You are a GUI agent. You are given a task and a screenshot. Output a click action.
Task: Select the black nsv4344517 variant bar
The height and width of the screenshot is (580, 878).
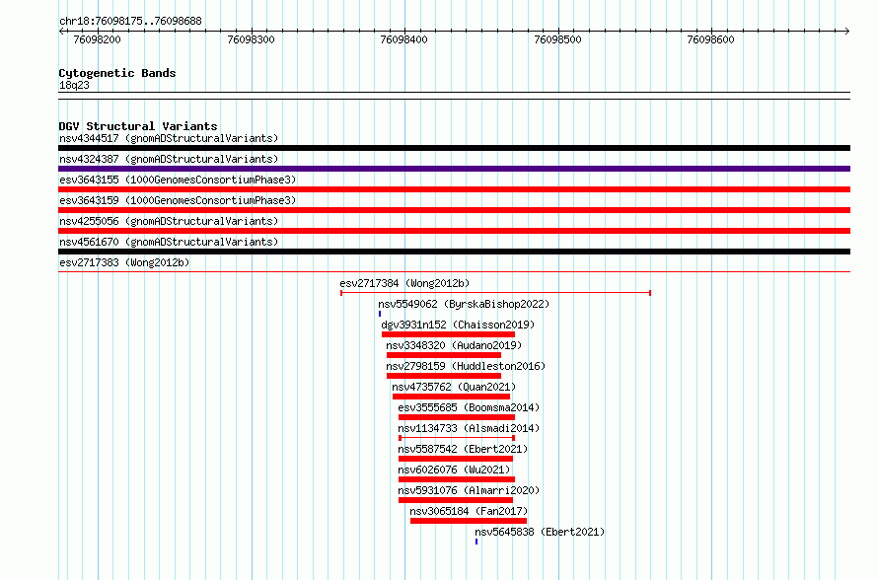[x=454, y=148]
